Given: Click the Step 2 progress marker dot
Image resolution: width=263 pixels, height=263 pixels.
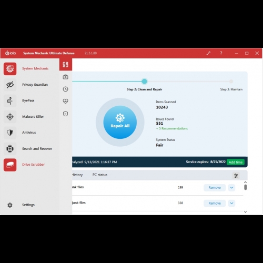Looking at the screenshot, I should pyautogui.click(x=145, y=81).
